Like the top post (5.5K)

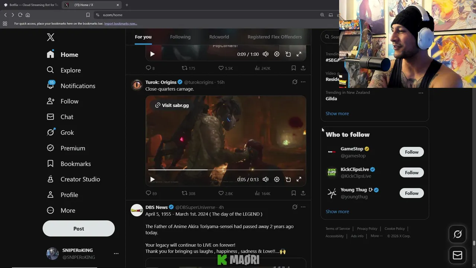(x=226, y=68)
